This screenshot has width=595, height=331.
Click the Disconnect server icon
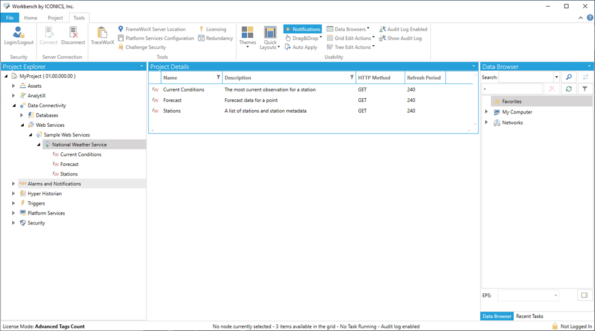pos(73,35)
